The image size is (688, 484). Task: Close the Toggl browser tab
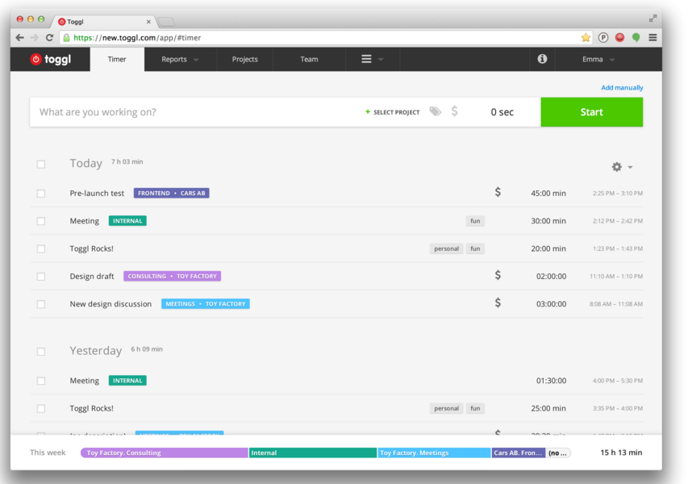pyautogui.click(x=148, y=22)
